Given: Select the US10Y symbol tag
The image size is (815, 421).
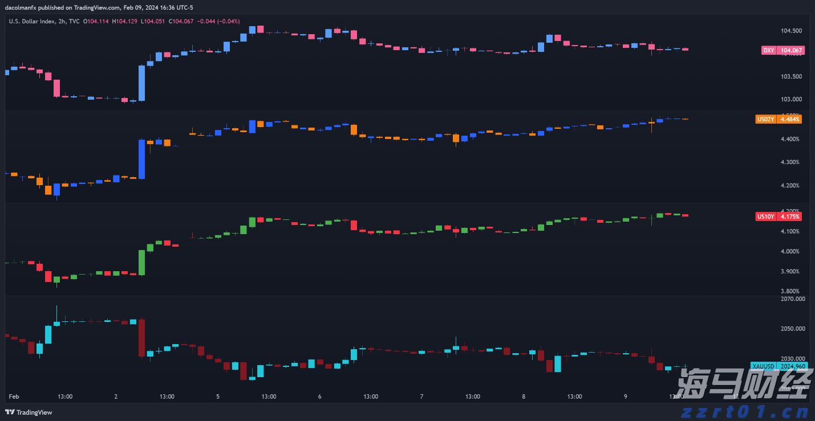Looking at the screenshot, I should pos(765,216).
